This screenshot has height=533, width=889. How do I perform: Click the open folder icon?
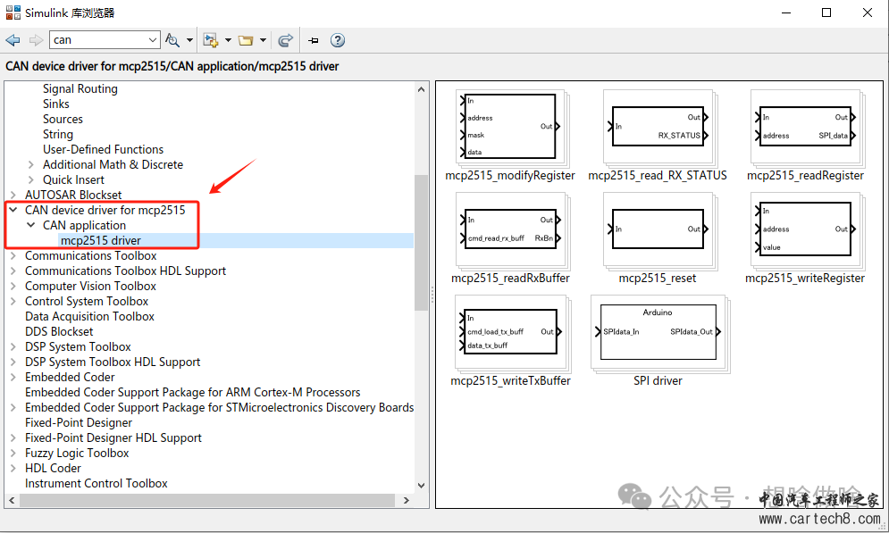tap(246, 40)
